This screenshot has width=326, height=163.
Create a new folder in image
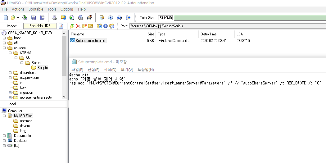[84, 26]
